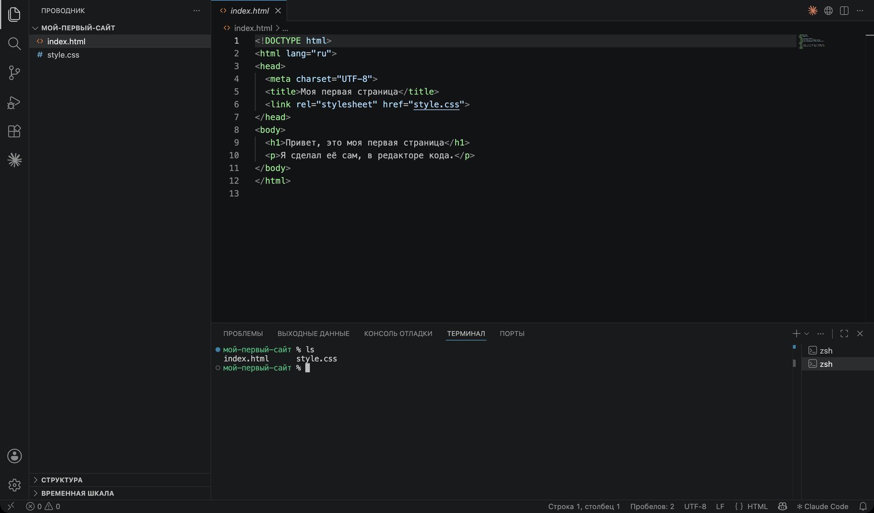Switch to the ВЫХОДНЫЕ ДАННЫЕ panel tab

point(314,333)
